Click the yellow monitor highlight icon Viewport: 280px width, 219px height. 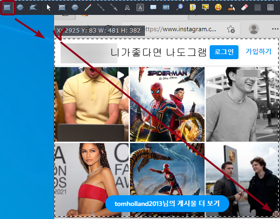coord(205,7)
